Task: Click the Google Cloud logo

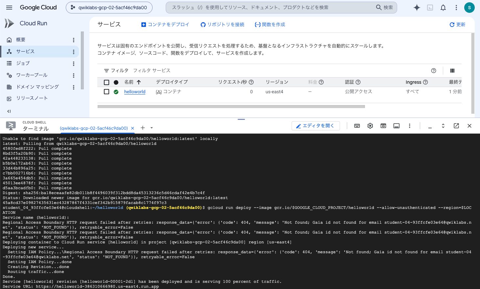Action: click(38, 8)
